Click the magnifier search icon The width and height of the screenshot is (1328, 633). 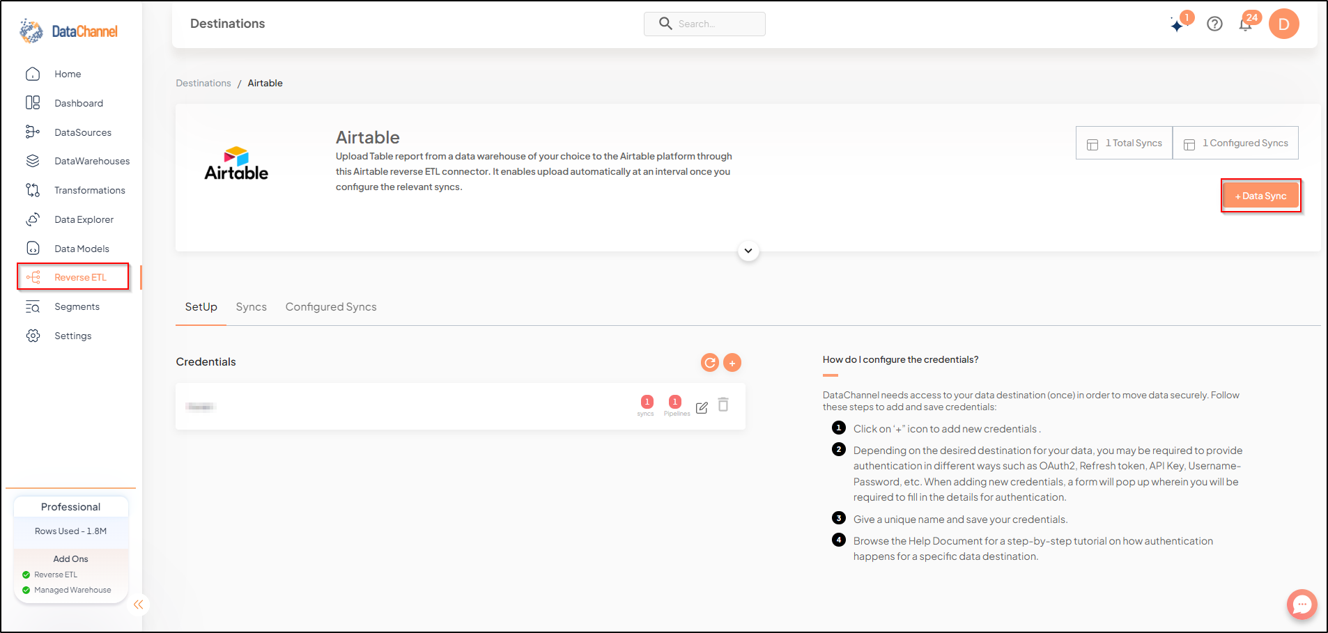pyautogui.click(x=665, y=24)
